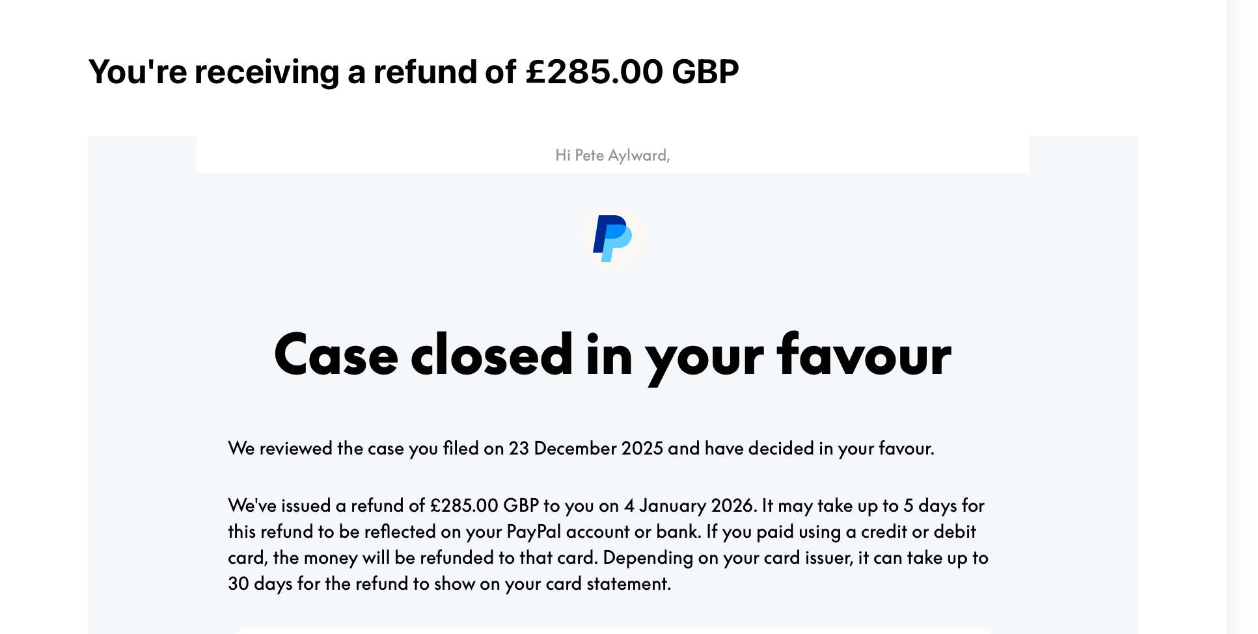Click the "Case closed in your favour" heading
Screen dimensions: 1258x634
pyautogui.click(x=612, y=355)
